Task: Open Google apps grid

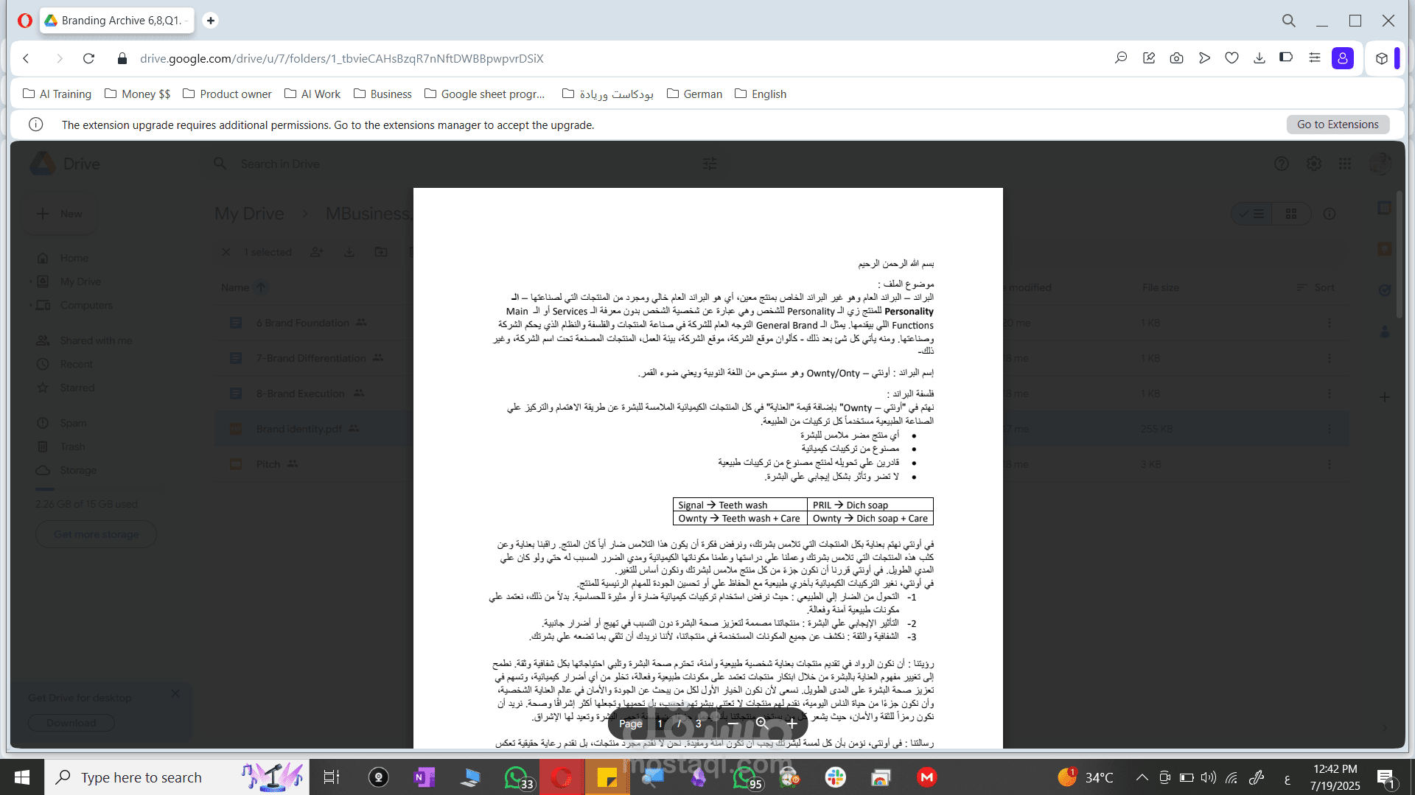Action: click(1345, 164)
